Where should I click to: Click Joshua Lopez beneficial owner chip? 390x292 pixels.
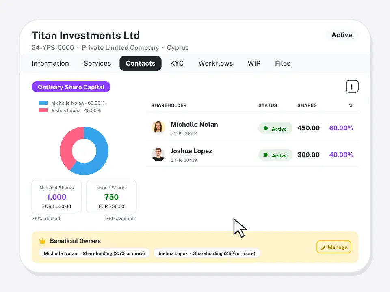pos(207,253)
